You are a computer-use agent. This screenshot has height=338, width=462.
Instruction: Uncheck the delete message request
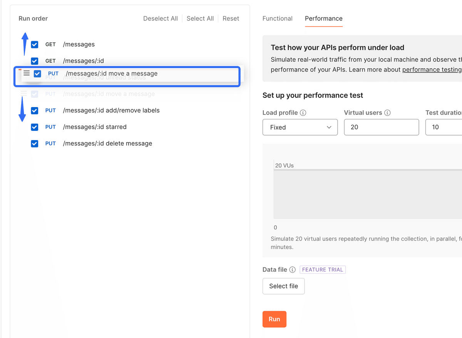[35, 144]
